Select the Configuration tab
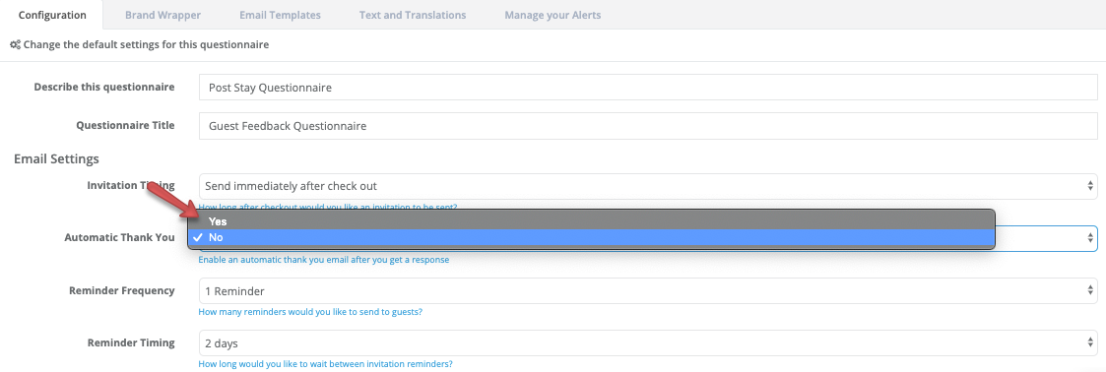The image size is (1106, 372). 52,15
